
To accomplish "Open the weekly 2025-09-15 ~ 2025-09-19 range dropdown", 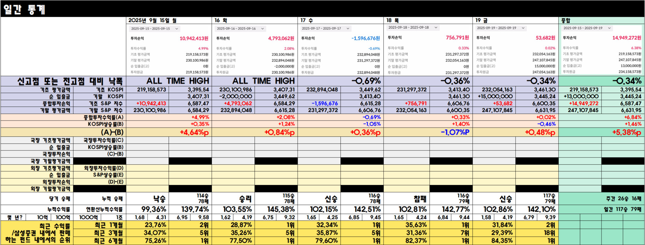I will point(587,27).
